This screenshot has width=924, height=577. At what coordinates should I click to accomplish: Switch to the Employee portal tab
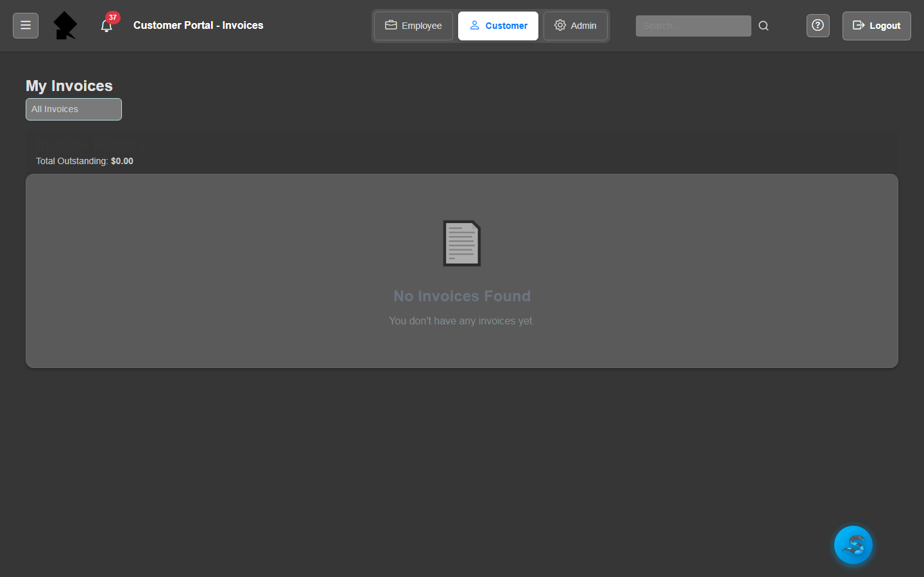tap(413, 26)
